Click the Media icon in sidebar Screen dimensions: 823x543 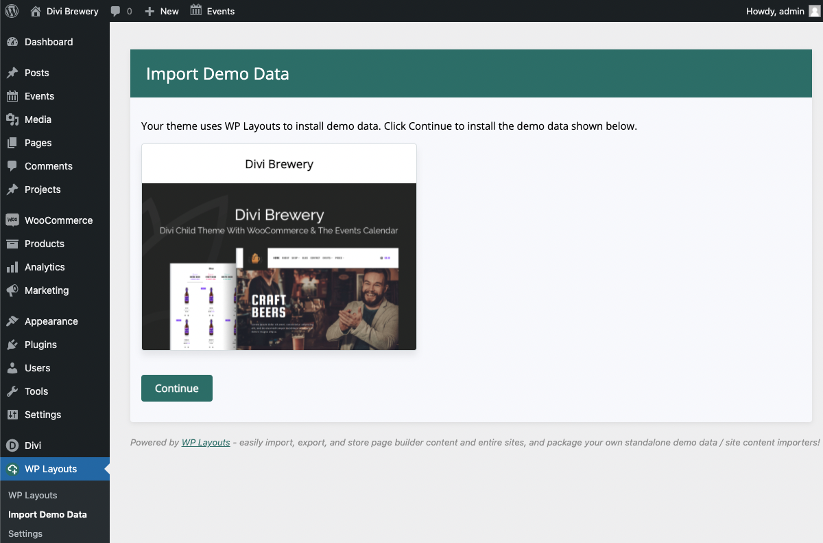(x=12, y=119)
